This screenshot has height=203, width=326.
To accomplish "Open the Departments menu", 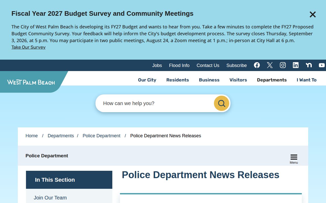I will tap(272, 80).
